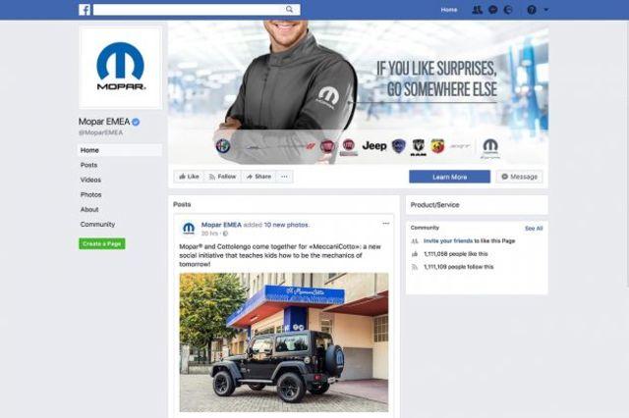Open the Photos sidebar tab
Screen dimensions: 629x418
click(x=91, y=194)
